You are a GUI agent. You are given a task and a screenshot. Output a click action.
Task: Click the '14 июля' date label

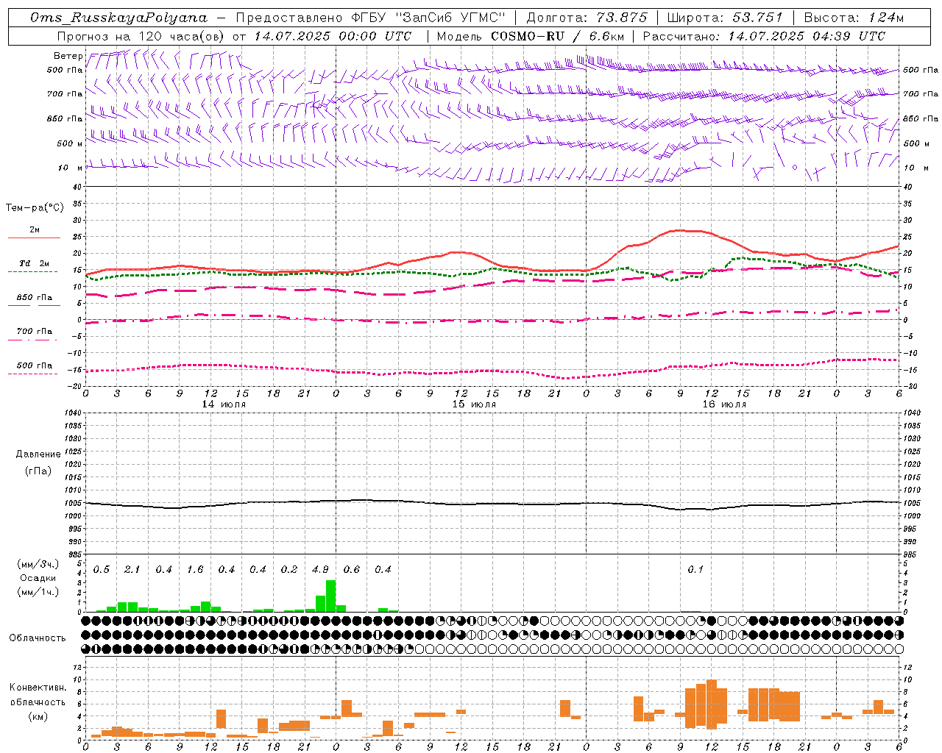224,404
